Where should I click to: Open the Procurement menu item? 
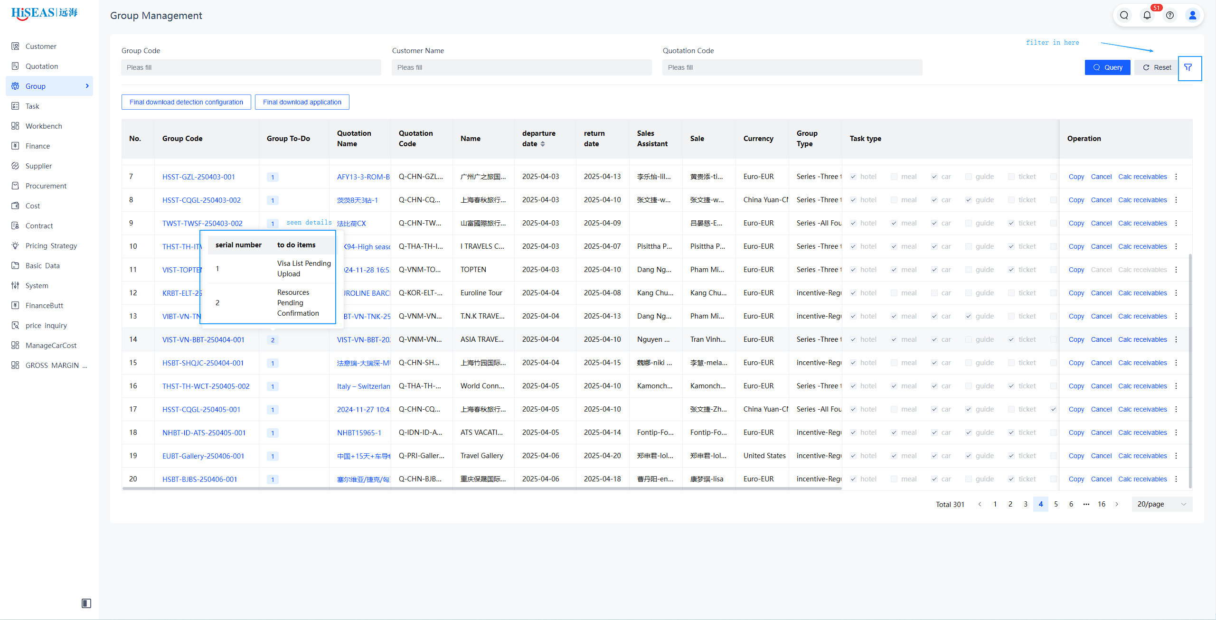(x=49, y=186)
